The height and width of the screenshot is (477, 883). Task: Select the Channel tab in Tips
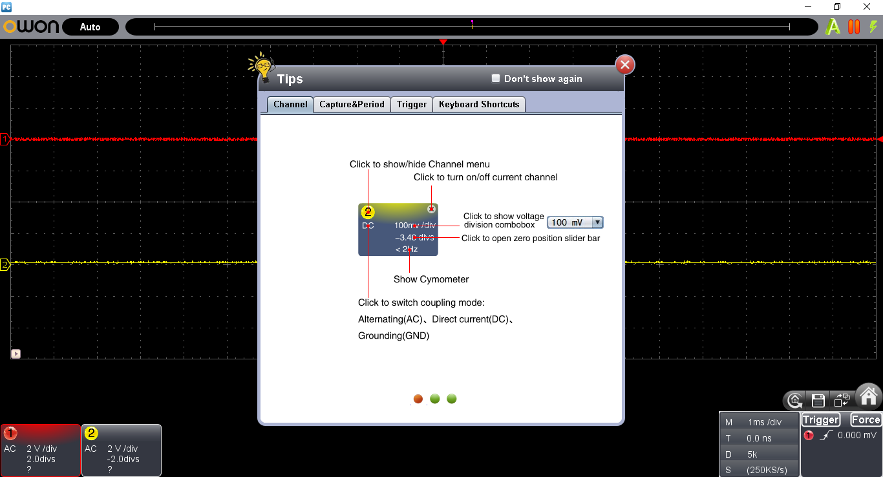[x=290, y=104]
